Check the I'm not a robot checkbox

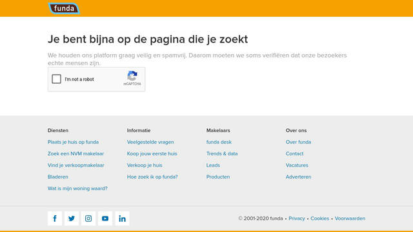pyautogui.click(x=56, y=79)
